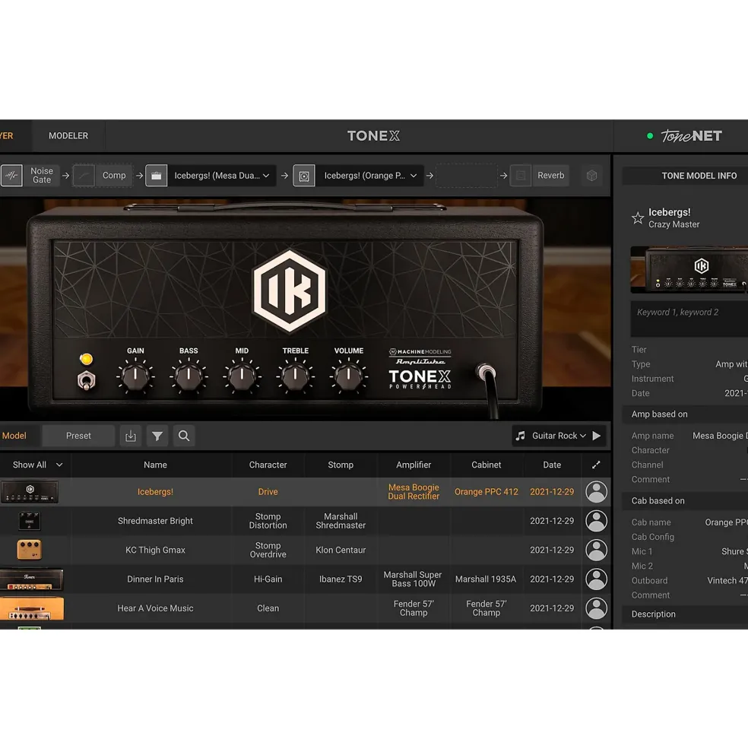
Task: Click the search magnifier icon
Action: (184, 436)
